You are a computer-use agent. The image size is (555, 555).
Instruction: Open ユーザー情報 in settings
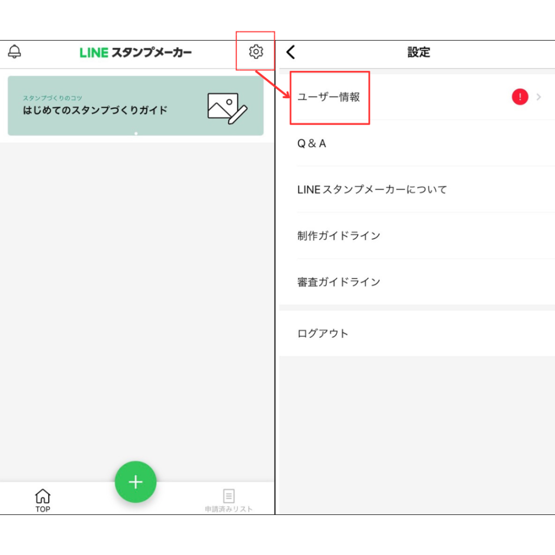[417, 96]
